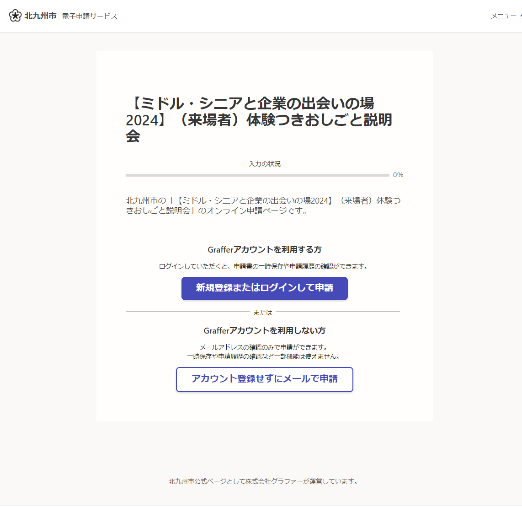Open the メニュー dropdown
522x507 pixels.
(503, 16)
